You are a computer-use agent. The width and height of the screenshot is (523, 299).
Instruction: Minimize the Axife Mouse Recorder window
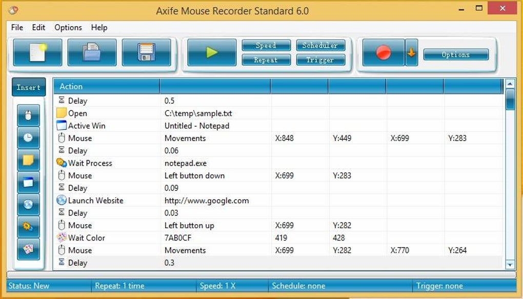pyautogui.click(x=461, y=9)
